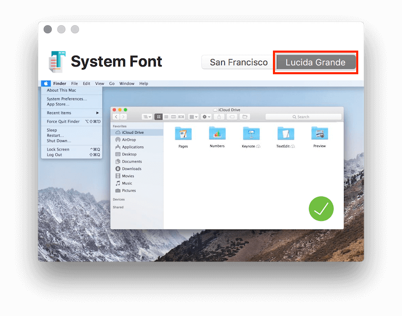Select the Keynote folder
The height and width of the screenshot is (316, 402).
[x=251, y=134]
